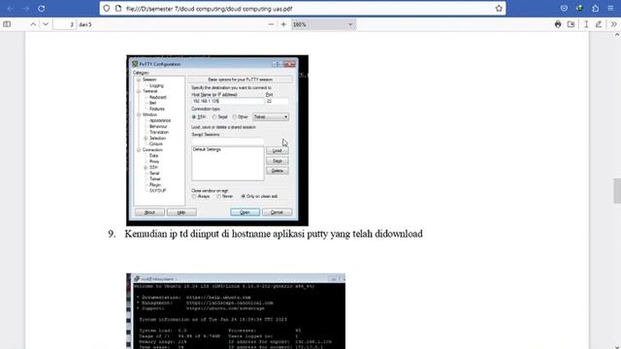This screenshot has width=621, height=349.
Task: Select the SSH radio button in PuTTY
Action: (194, 117)
